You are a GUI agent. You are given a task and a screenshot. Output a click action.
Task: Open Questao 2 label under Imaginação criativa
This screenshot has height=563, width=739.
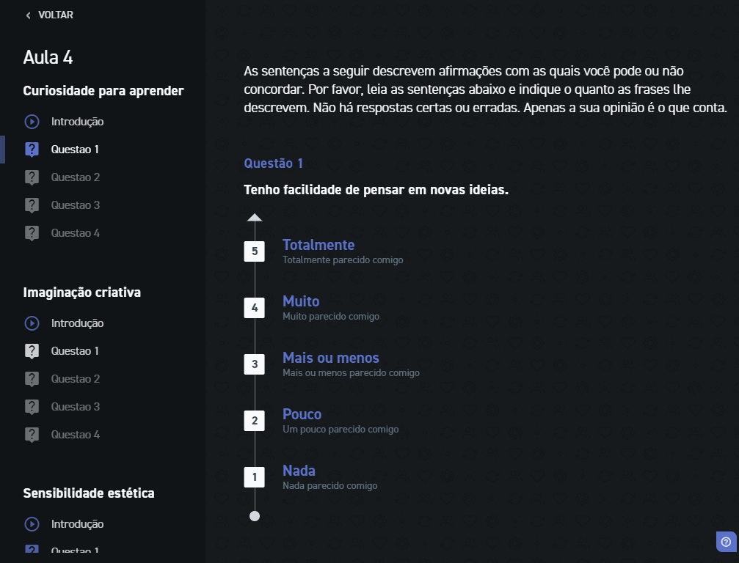(76, 378)
